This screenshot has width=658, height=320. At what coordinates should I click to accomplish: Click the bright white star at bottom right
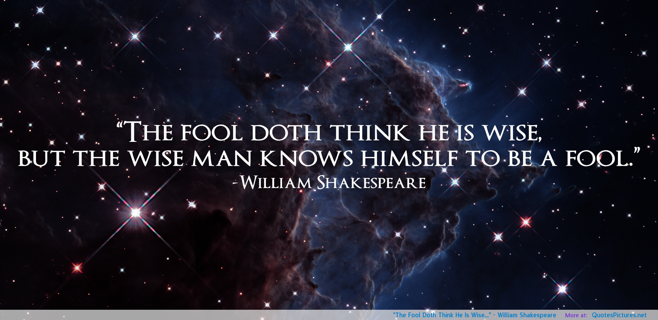(x=562, y=289)
